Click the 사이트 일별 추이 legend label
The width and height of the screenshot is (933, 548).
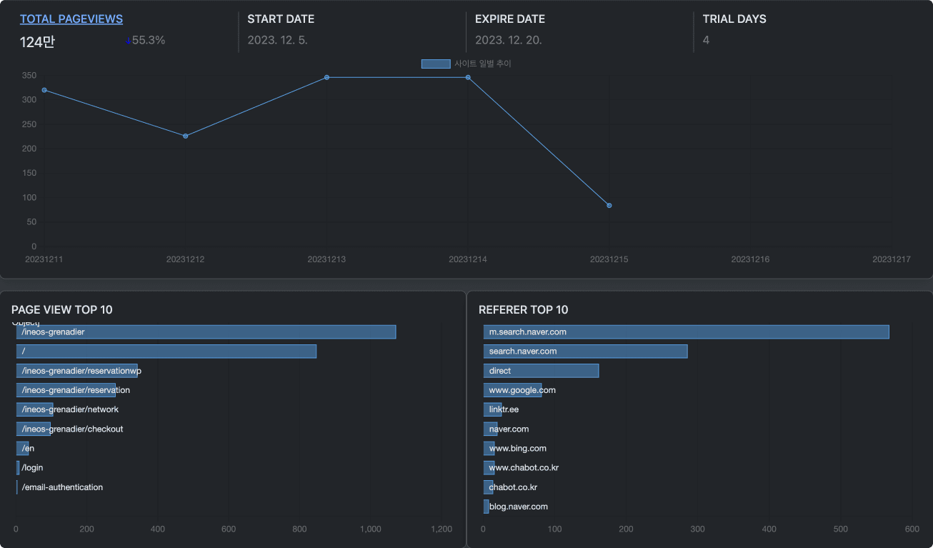click(x=483, y=64)
